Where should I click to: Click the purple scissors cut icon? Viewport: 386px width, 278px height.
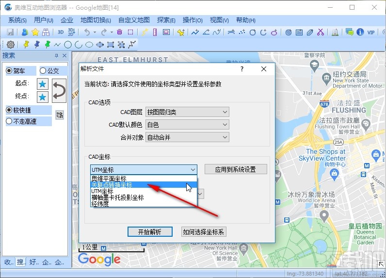point(321,32)
